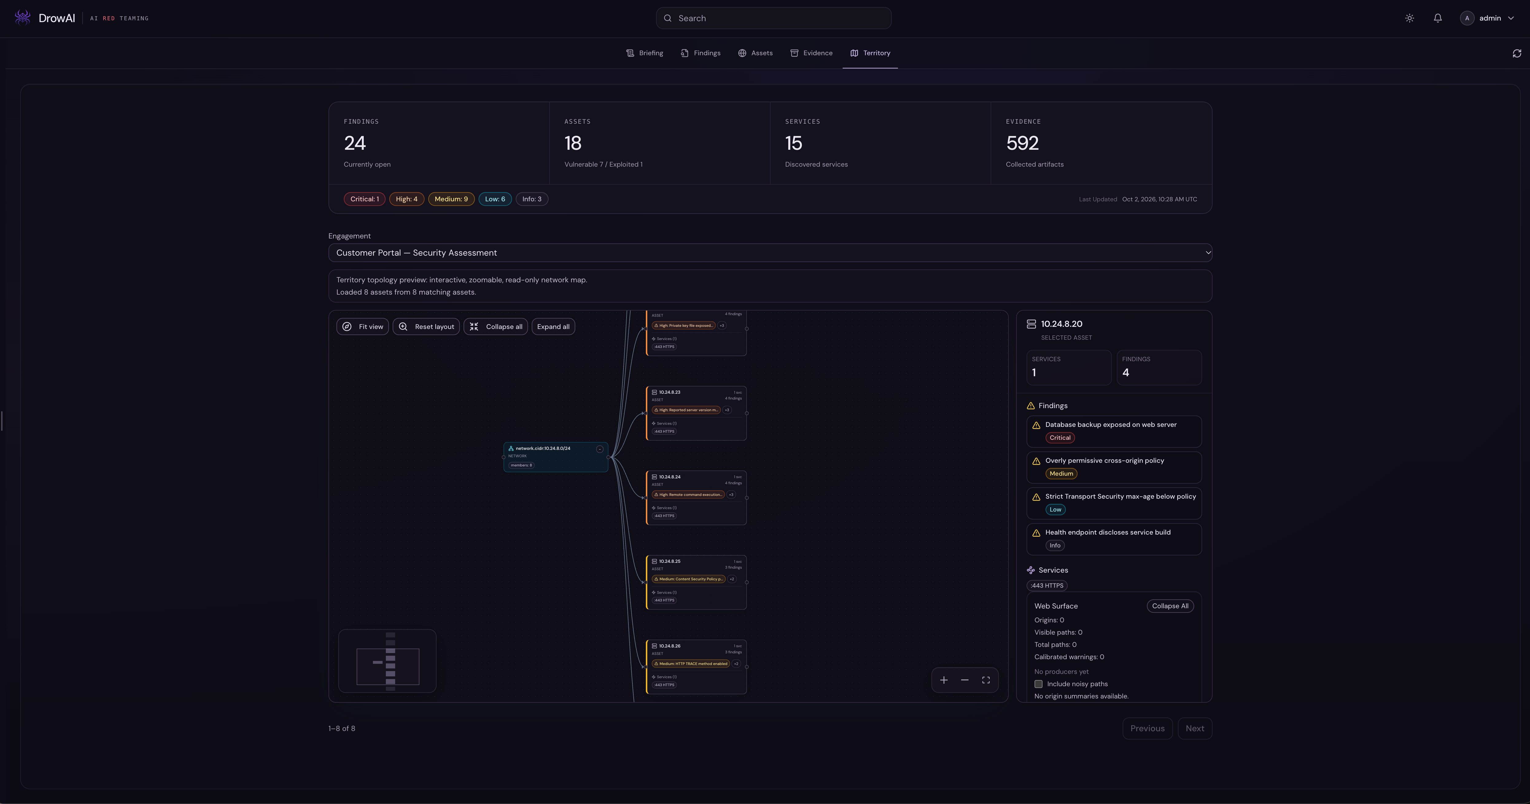Click the warning icon beside Strict Transport Security finding
This screenshot has width=1530, height=804.
pyautogui.click(x=1036, y=497)
